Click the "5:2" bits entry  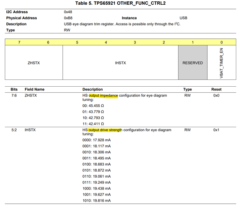[x=14, y=130]
